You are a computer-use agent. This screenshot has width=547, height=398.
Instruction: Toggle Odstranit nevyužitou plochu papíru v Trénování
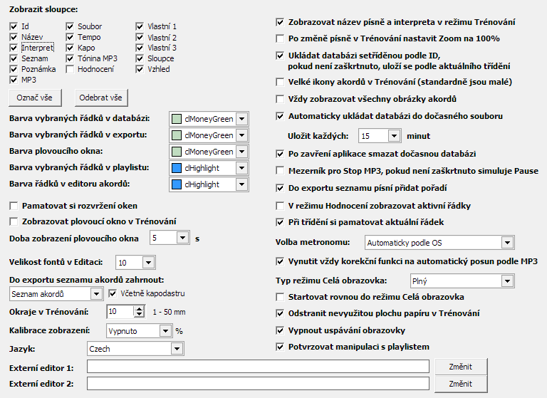(x=280, y=313)
